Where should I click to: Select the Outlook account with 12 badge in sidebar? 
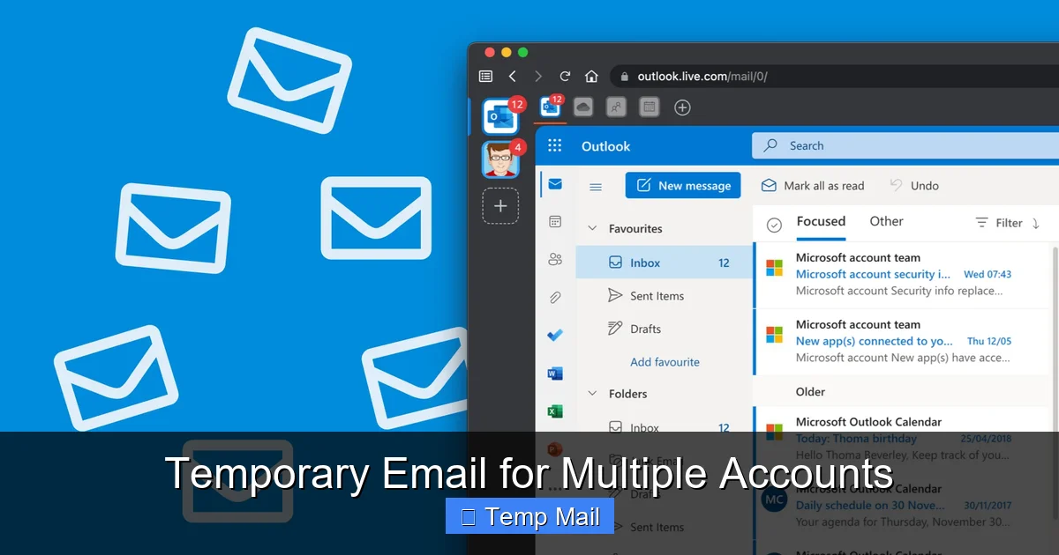[x=500, y=116]
